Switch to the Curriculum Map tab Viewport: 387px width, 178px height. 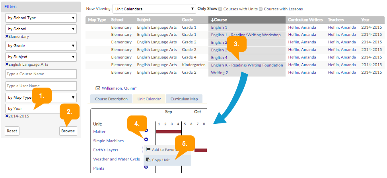point(184,99)
